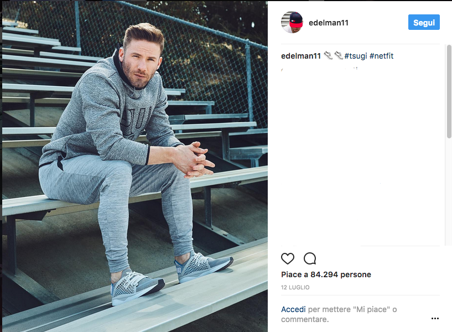Click Accedi to log in
The height and width of the screenshot is (332, 452).
pyautogui.click(x=293, y=309)
